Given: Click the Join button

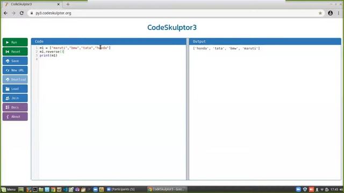Looking at the screenshot, I should (x=15, y=98).
